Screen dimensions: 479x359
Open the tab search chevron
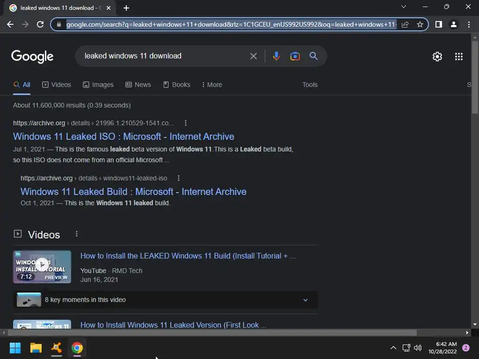pyautogui.click(x=404, y=7)
